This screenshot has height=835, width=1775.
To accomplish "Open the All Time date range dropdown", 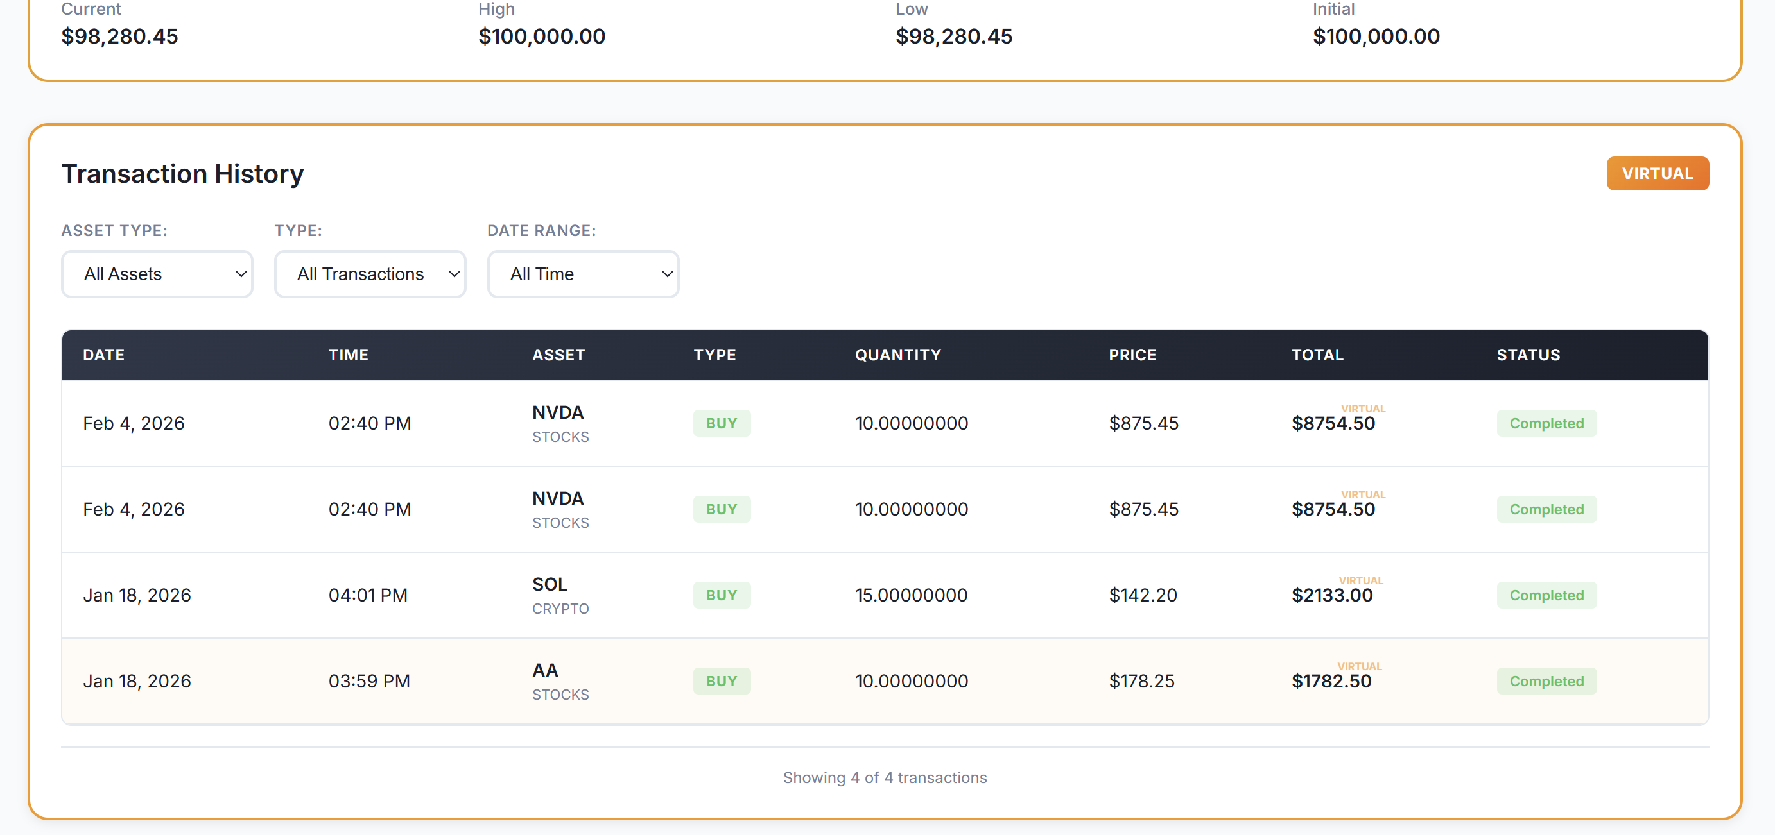I will [583, 274].
